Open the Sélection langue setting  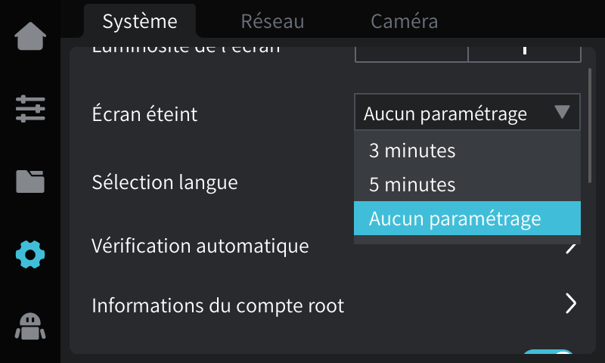coord(165,182)
